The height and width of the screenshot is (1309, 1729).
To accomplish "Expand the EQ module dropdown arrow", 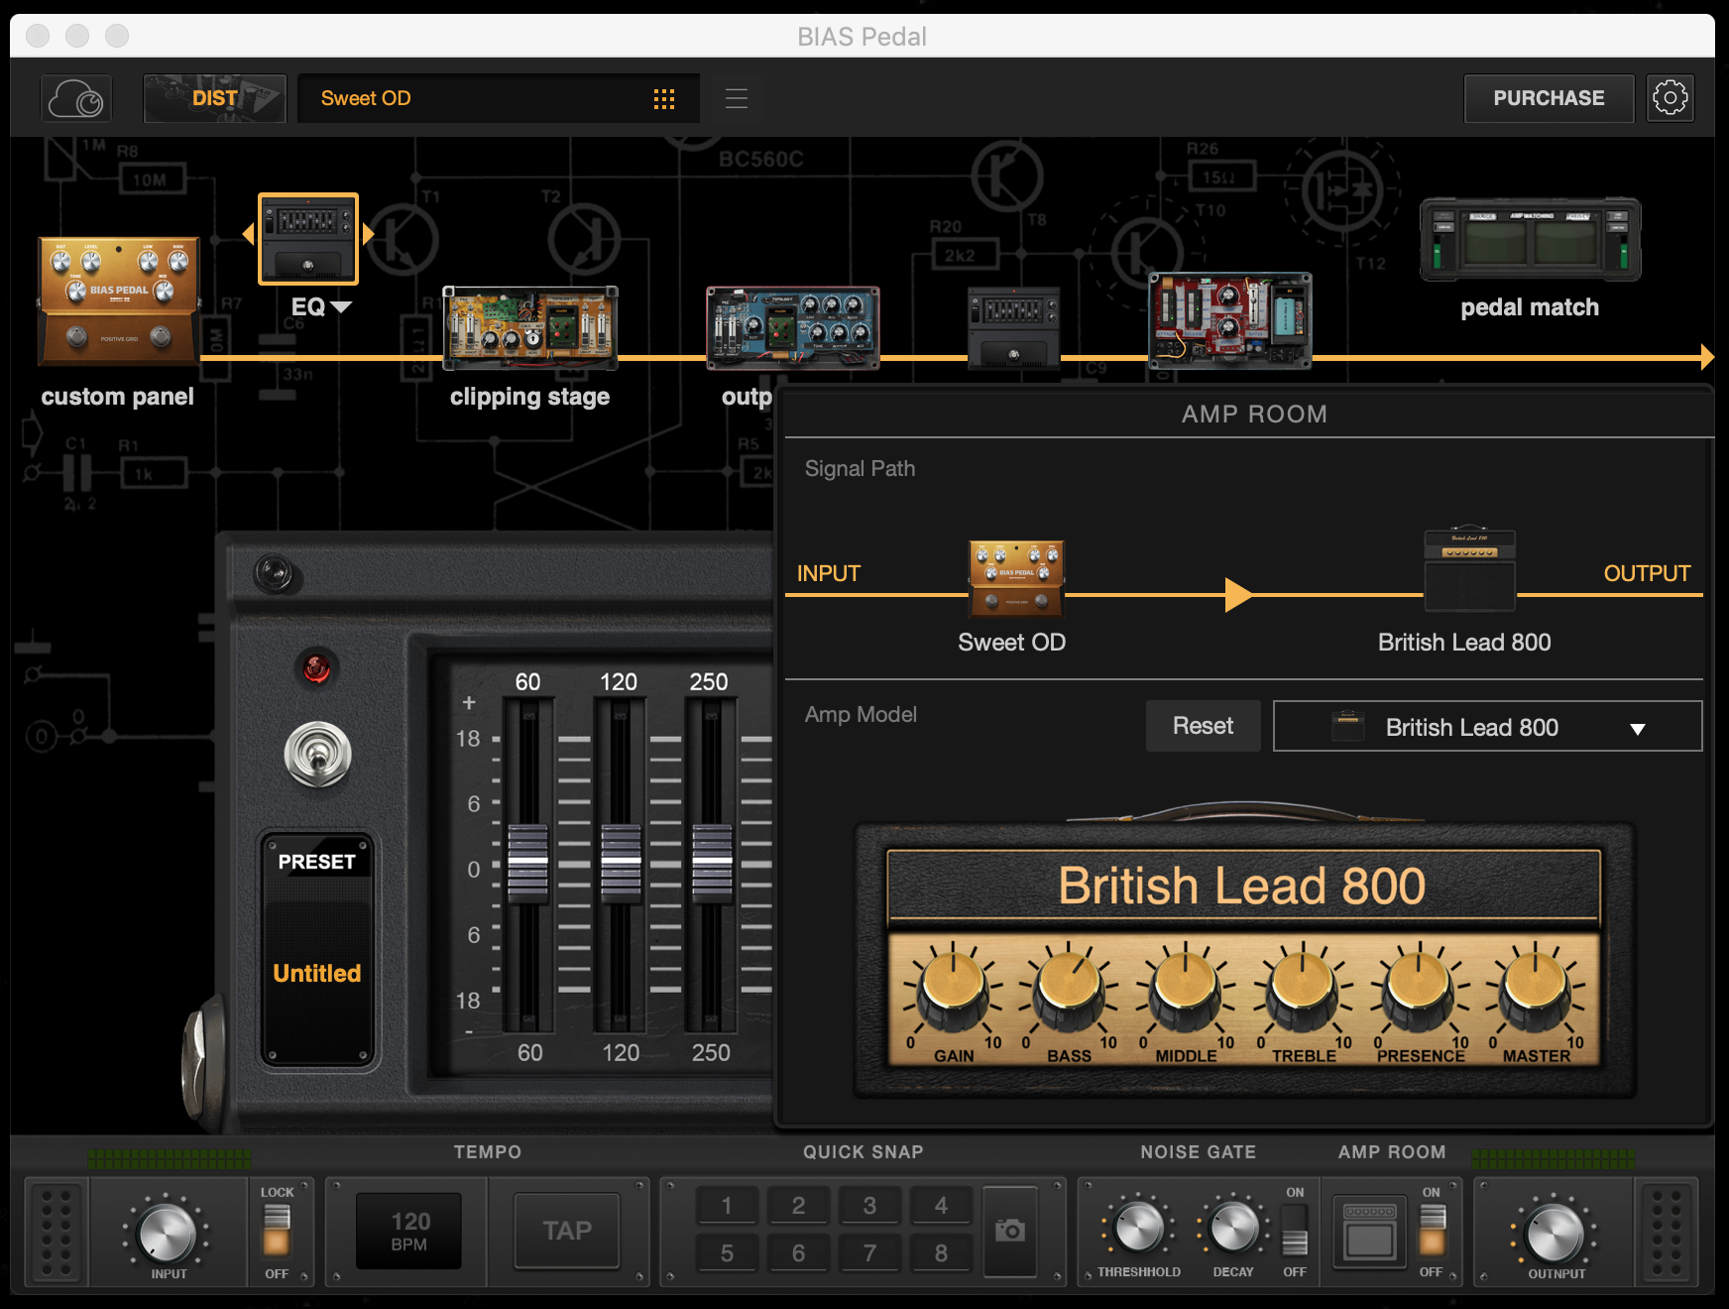I will (x=341, y=307).
